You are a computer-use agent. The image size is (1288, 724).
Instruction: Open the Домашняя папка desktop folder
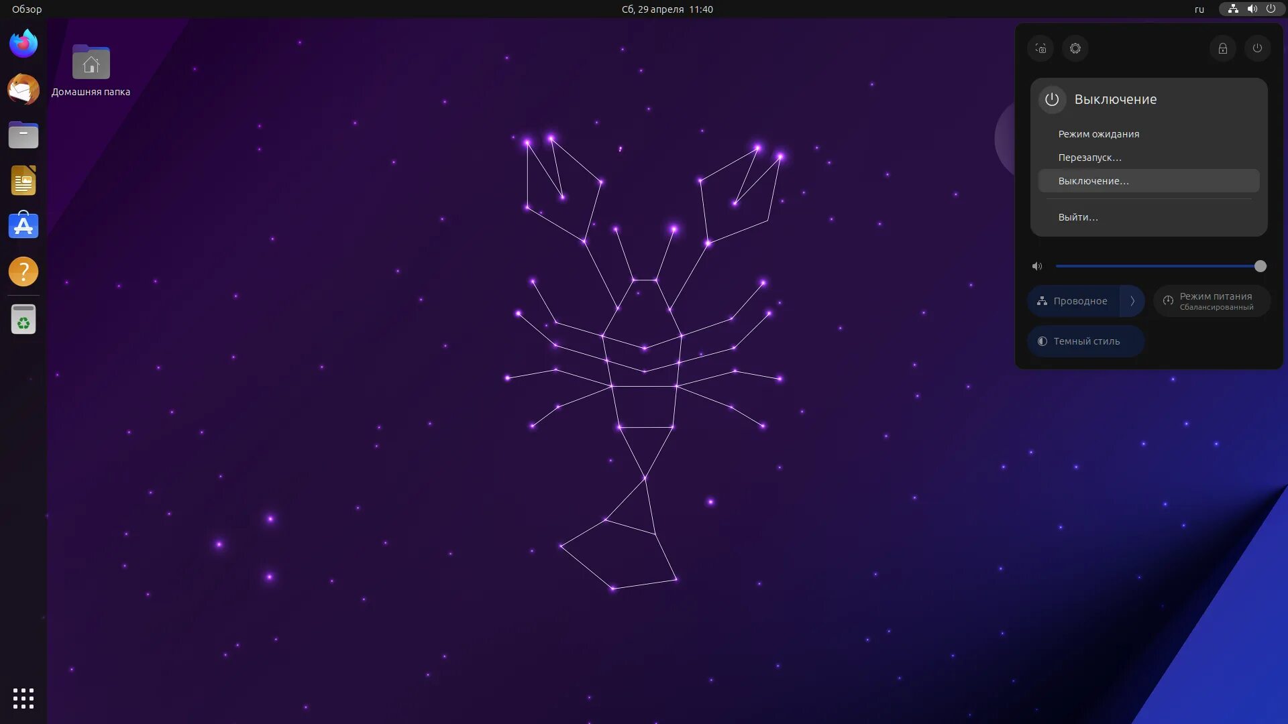(x=91, y=71)
